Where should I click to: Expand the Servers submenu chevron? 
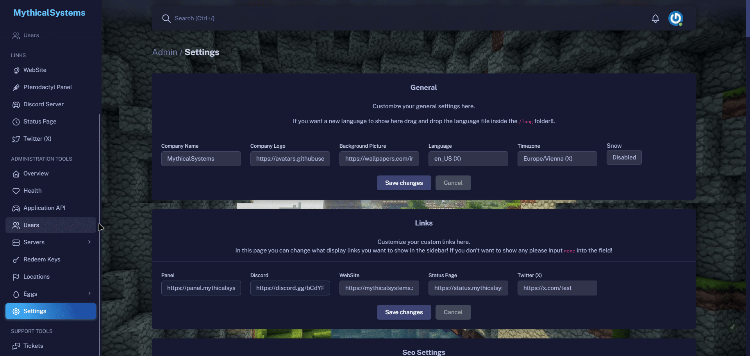click(89, 242)
